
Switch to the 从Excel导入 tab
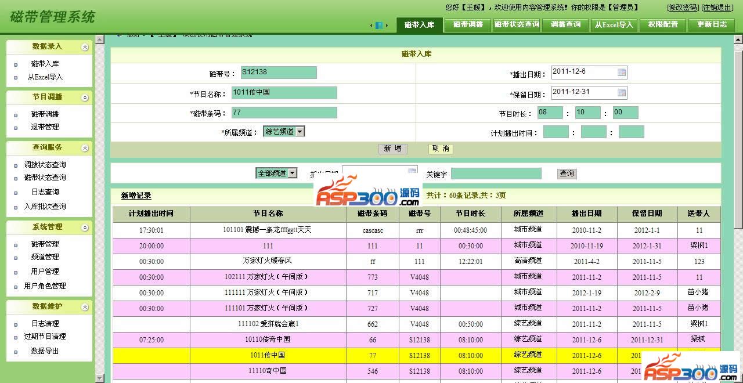pos(614,24)
